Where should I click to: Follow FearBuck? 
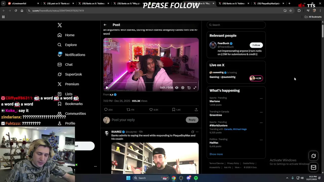(256, 45)
